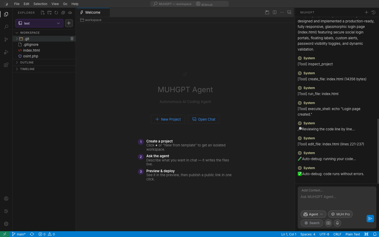
Task: Collapse all folders in Explorer
Action: [x=63, y=13]
